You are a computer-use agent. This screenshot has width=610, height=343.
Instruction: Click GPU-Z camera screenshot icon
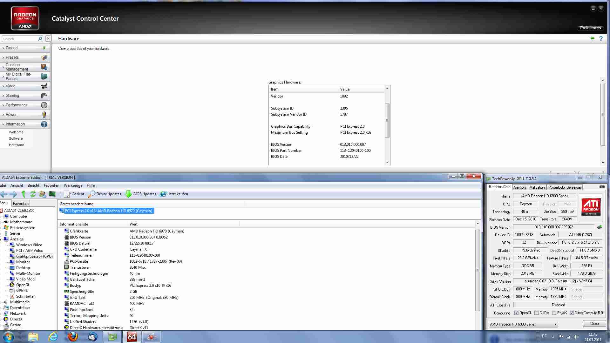(x=602, y=187)
